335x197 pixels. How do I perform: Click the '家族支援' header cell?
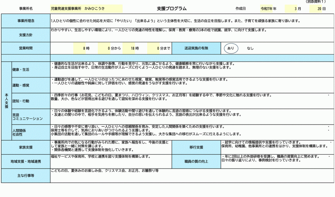pos(26,147)
